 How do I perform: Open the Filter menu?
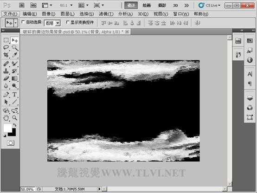point(106,14)
